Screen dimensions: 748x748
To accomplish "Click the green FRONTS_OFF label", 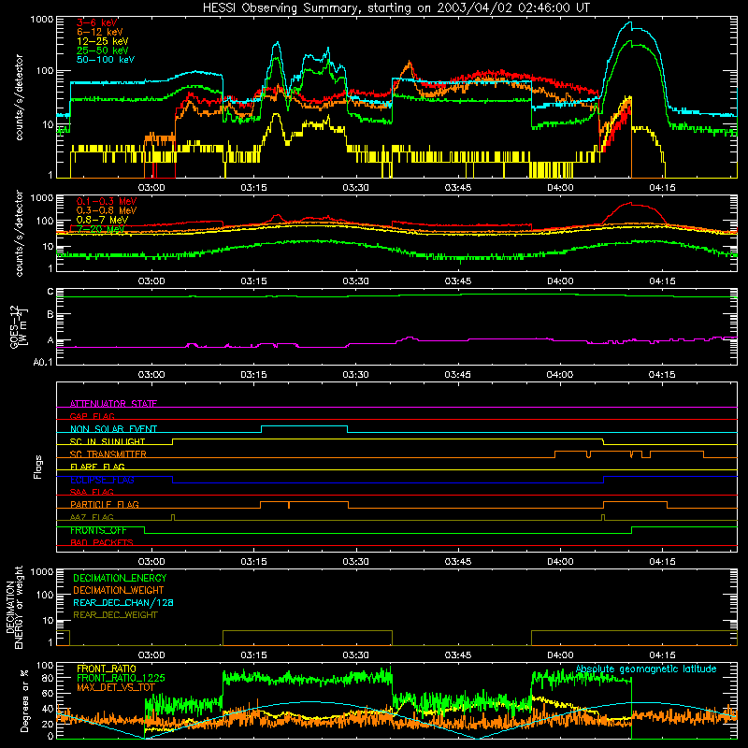I will (x=98, y=530).
